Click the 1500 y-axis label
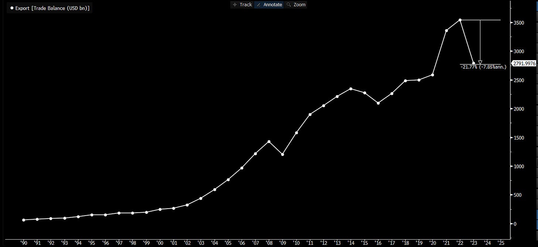The height and width of the screenshot is (247, 538). [518, 138]
